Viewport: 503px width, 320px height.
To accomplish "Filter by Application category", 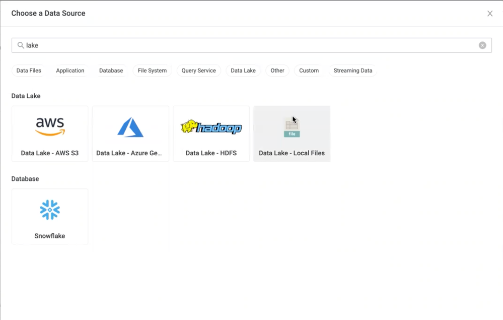I will click(70, 71).
